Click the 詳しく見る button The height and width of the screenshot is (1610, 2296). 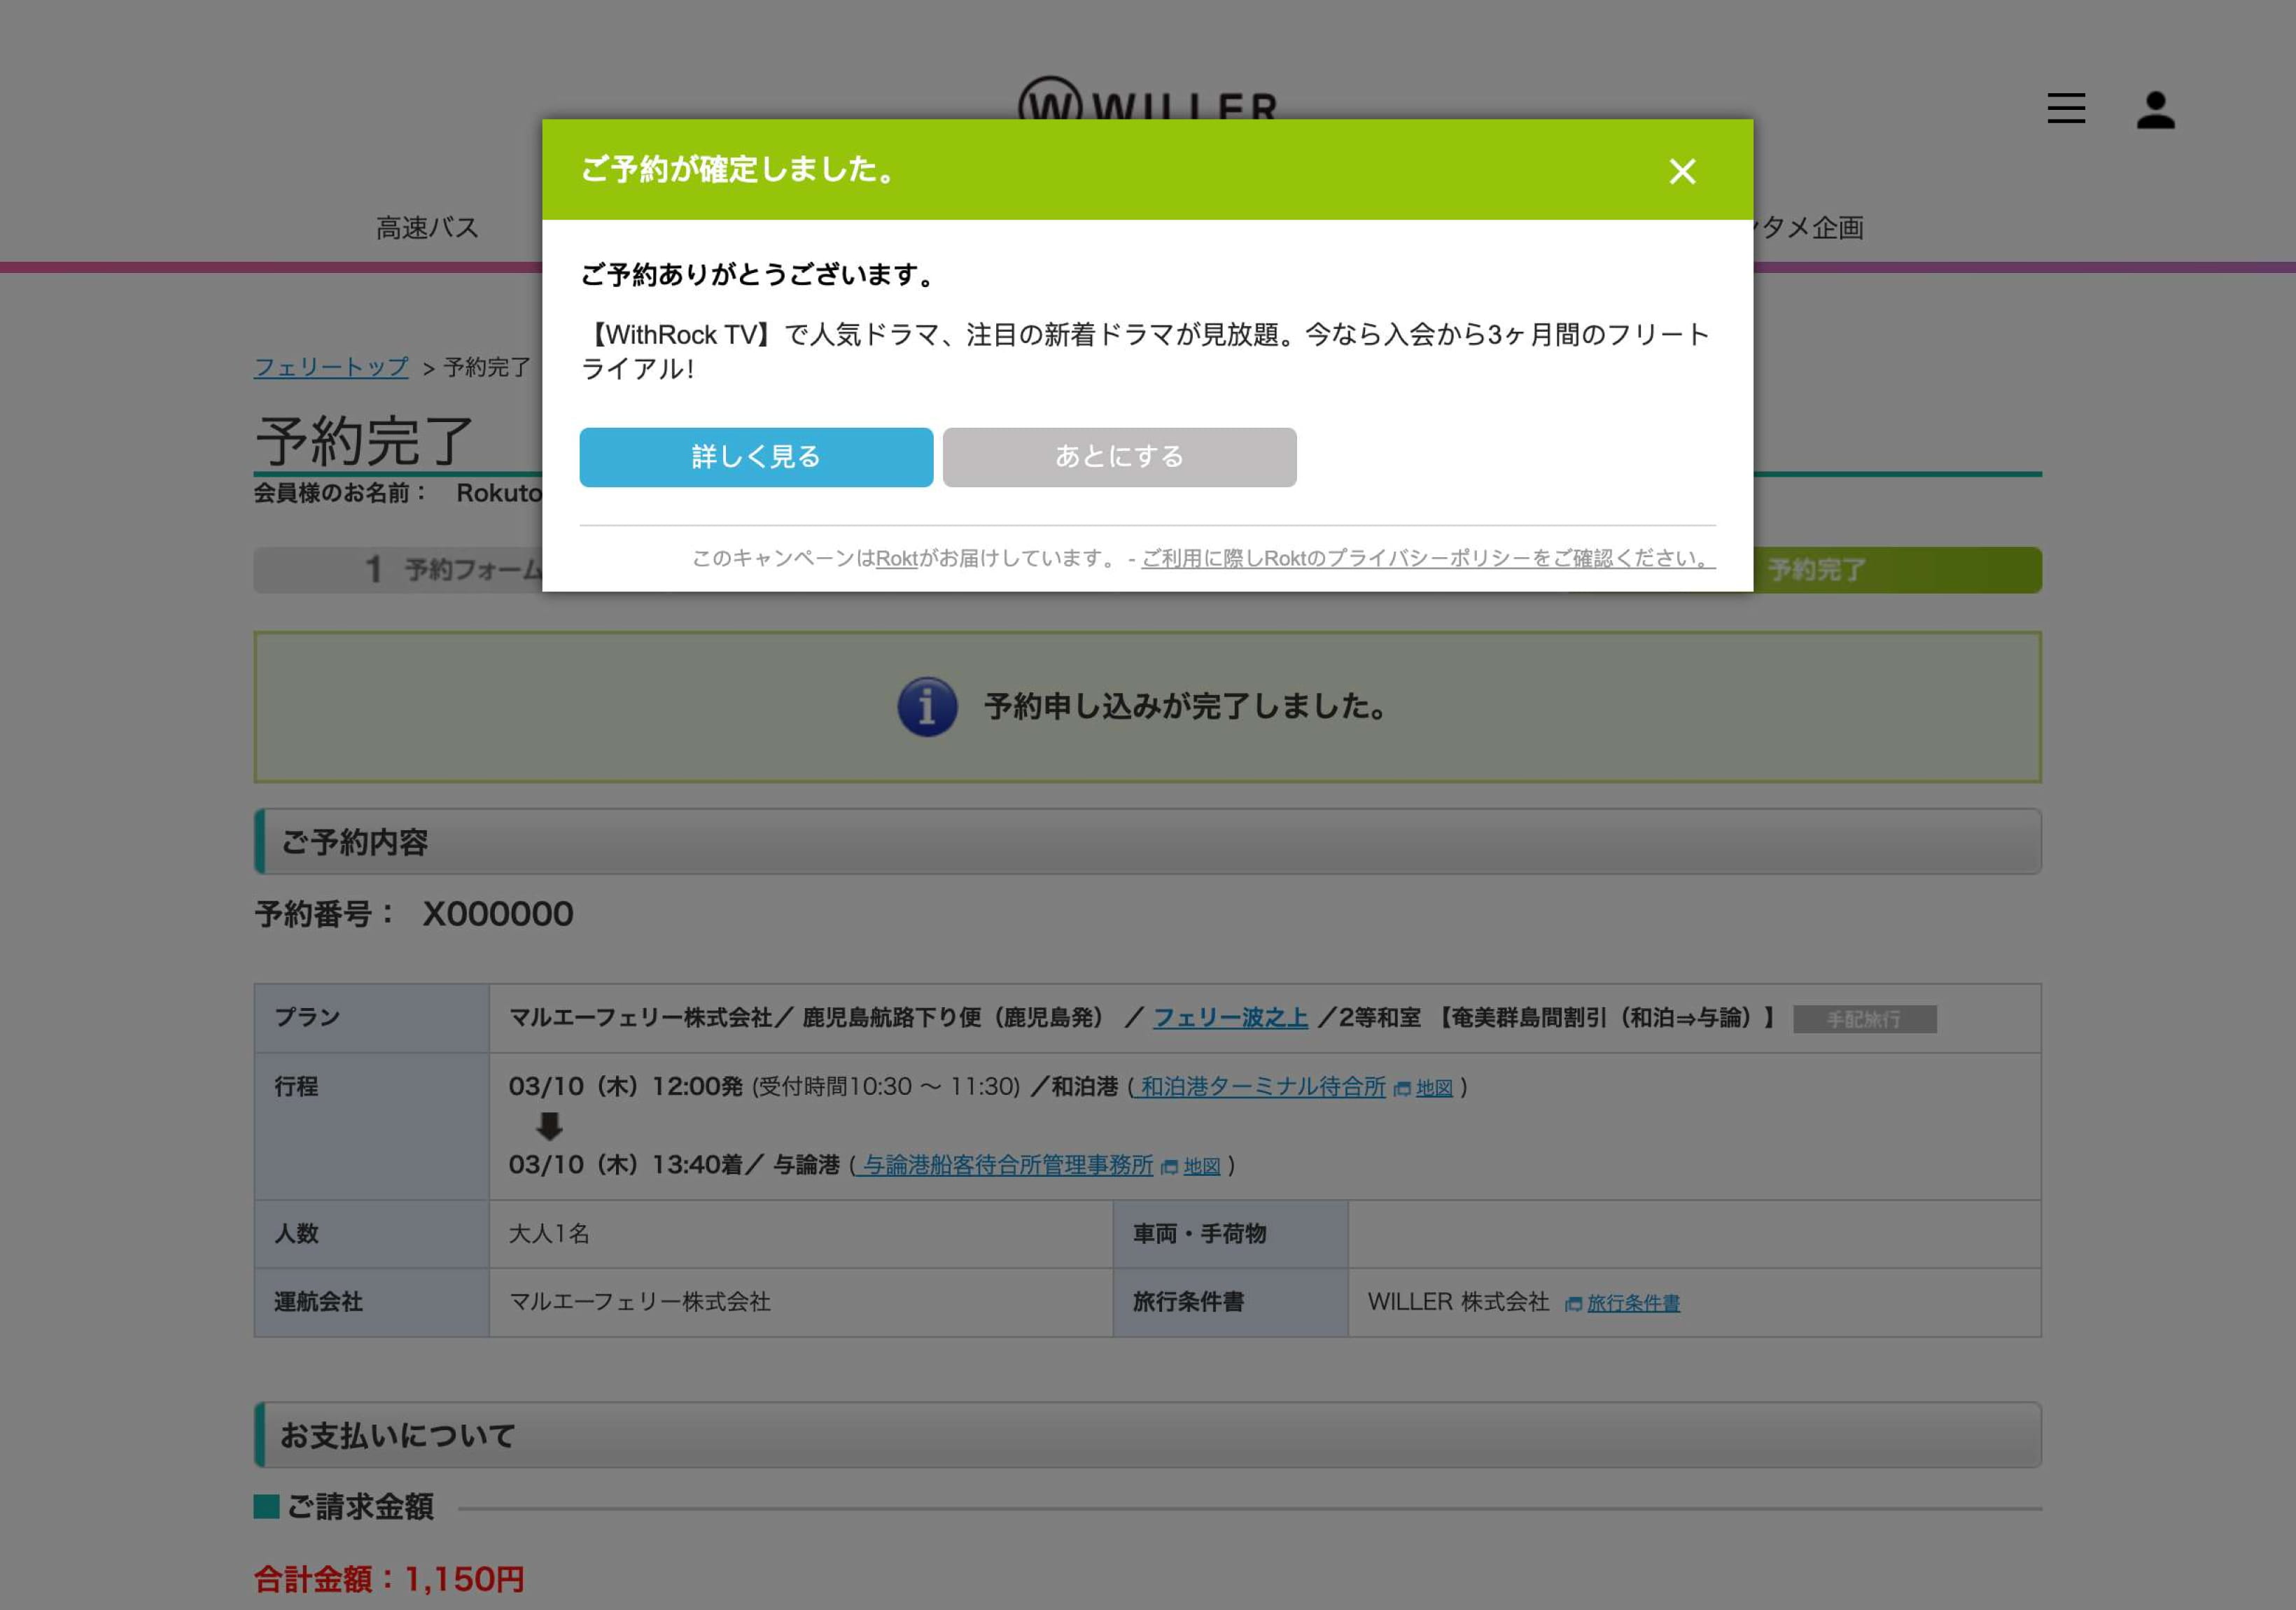756,457
